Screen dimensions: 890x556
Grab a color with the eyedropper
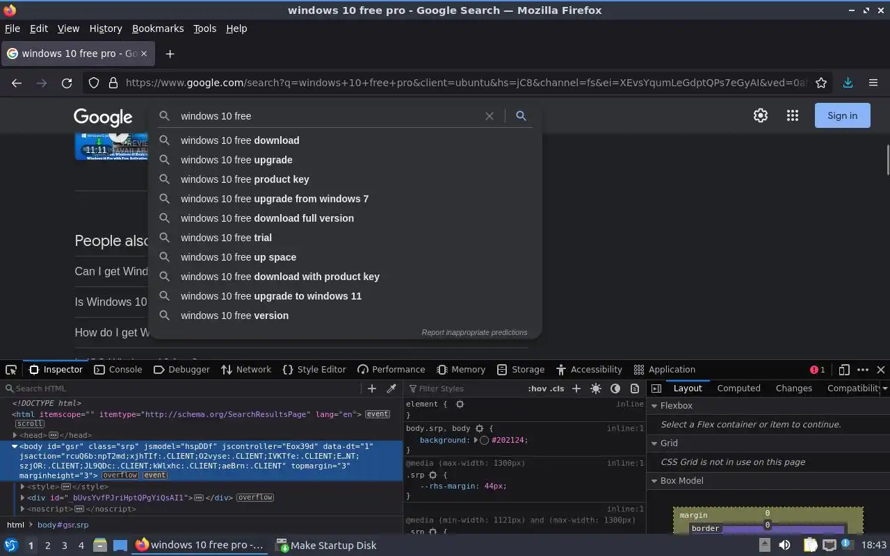click(x=391, y=389)
